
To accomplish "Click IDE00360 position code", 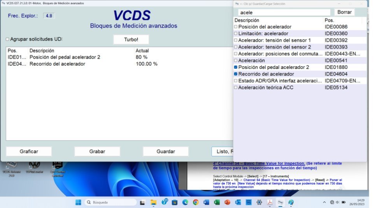I will click(x=336, y=33).
